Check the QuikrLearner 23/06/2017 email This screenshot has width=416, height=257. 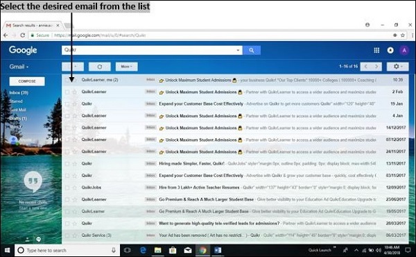(67, 199)
